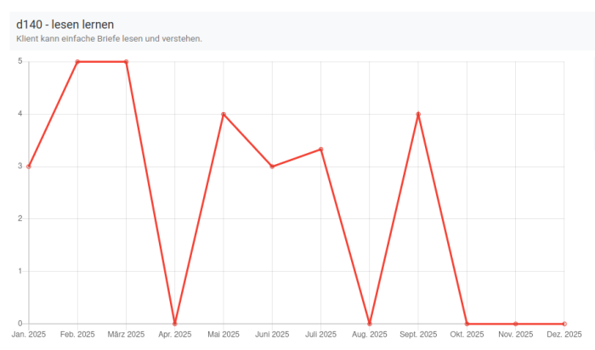This screenshot has width=595, height=350.
Task: Select the Okt. 2025 data point
Action: point(467,324)
